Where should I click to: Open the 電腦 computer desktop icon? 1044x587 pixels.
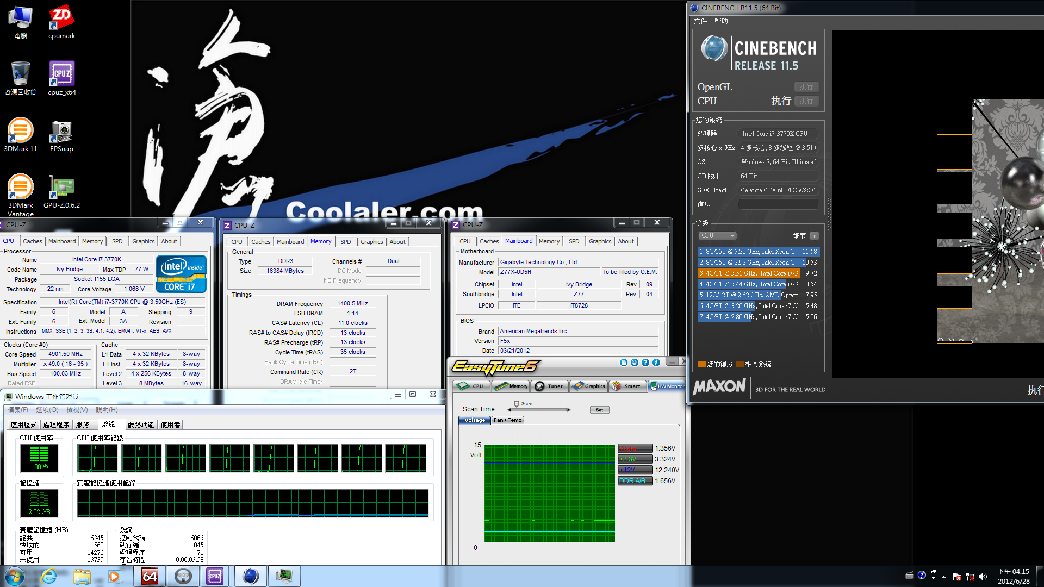coord(21,23)
